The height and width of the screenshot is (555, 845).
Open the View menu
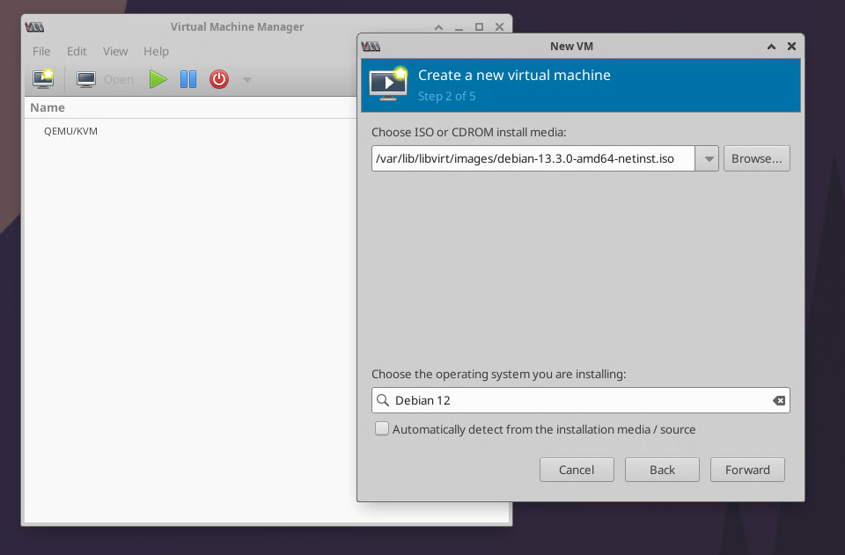coord(115,52)
